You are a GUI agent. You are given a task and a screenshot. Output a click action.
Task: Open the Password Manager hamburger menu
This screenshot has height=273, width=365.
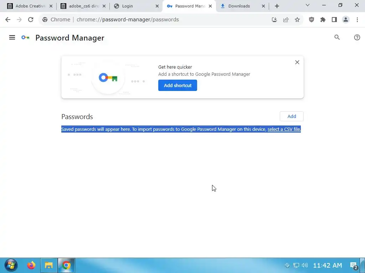click(12, 37)
